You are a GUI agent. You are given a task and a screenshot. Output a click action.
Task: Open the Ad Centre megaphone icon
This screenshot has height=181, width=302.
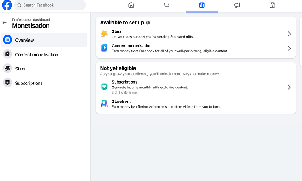[x=237, y=5]
